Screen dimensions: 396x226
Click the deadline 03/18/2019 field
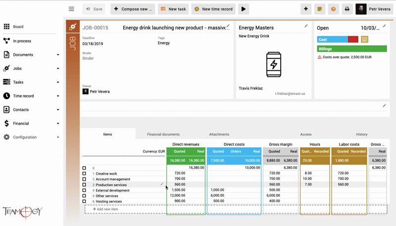coord(93,44)
